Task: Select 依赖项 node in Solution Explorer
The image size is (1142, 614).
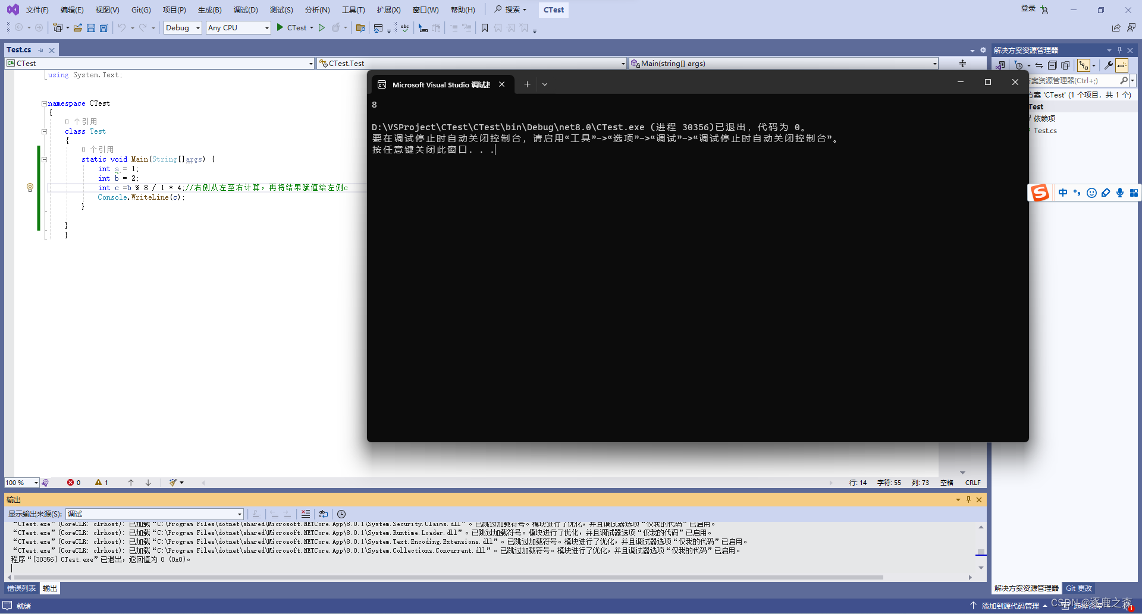Action: point(1044,119)
